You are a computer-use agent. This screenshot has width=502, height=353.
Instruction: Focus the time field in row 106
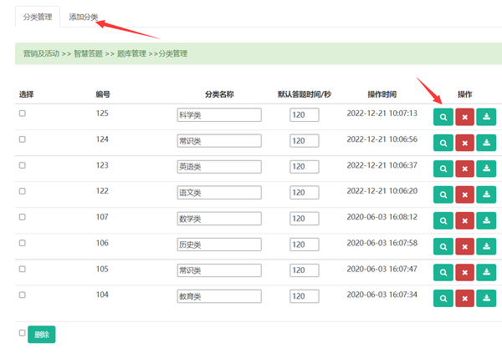pos(305,245)
